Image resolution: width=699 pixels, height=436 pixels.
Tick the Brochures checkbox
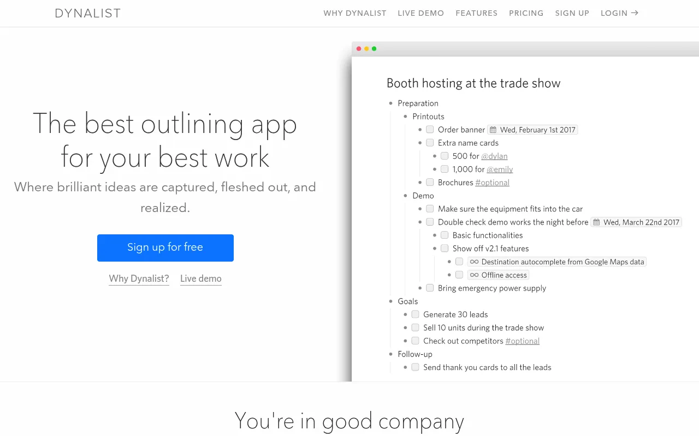(x=430, y=182)
